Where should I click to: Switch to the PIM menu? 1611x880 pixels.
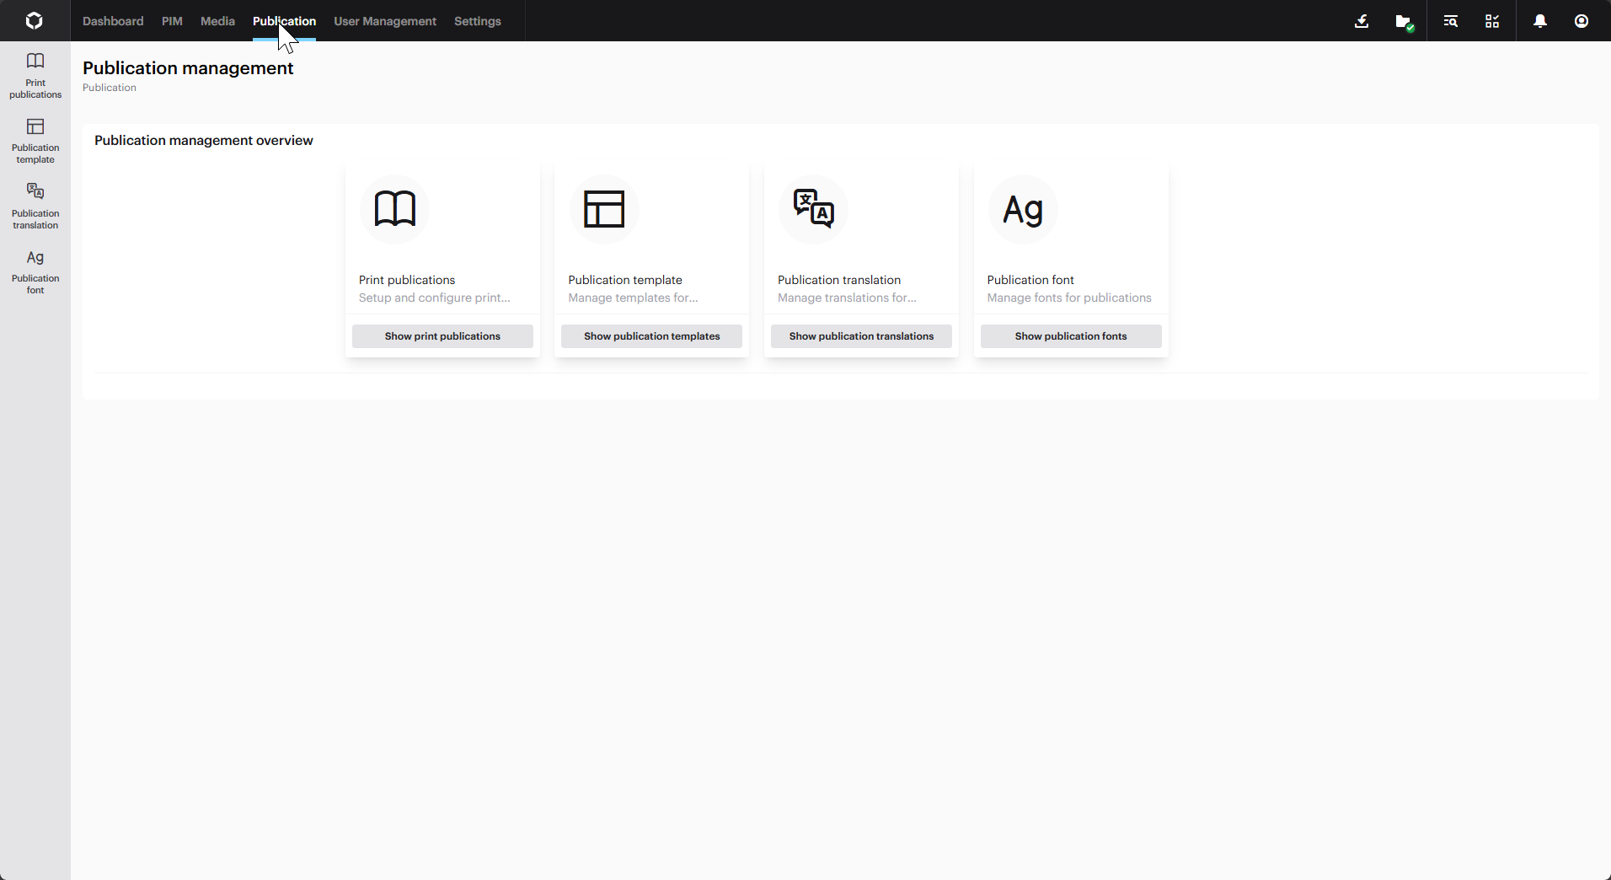pos(172,21)
